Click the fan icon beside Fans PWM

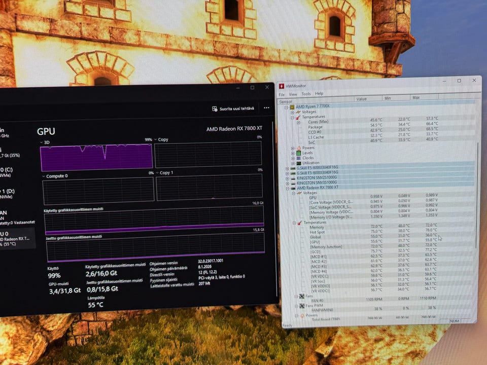[302, 306]
